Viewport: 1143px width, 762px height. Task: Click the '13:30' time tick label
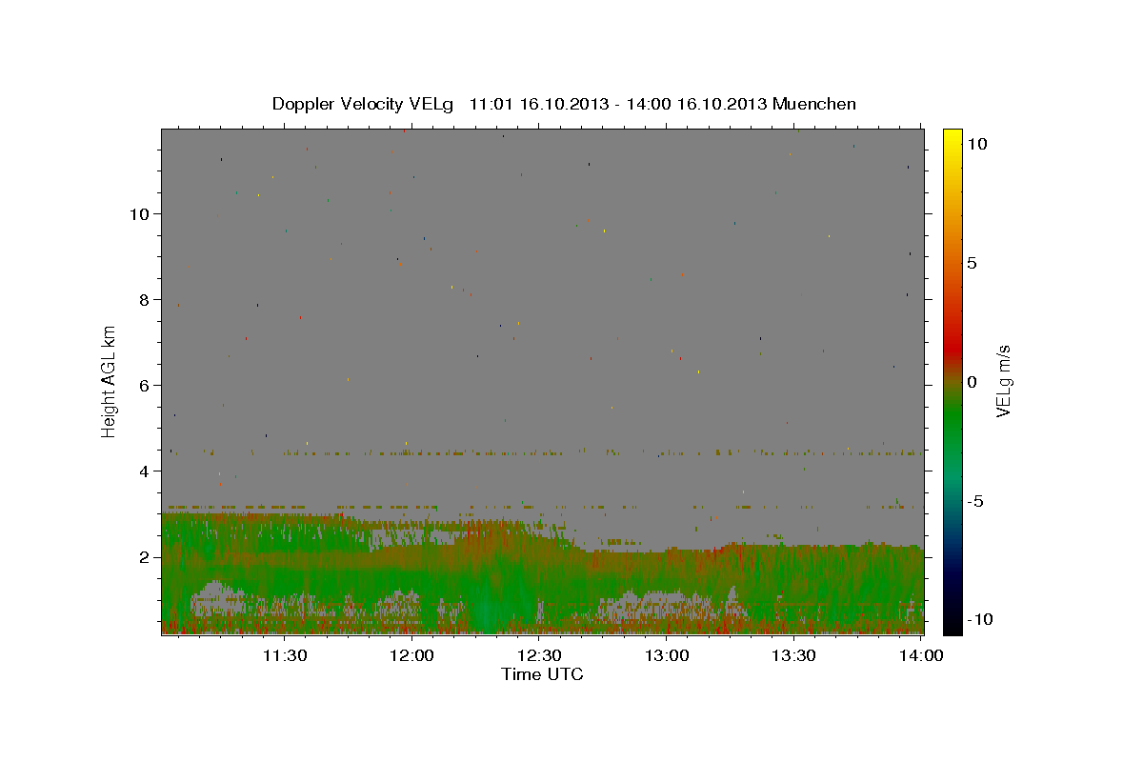pos(793,655)
